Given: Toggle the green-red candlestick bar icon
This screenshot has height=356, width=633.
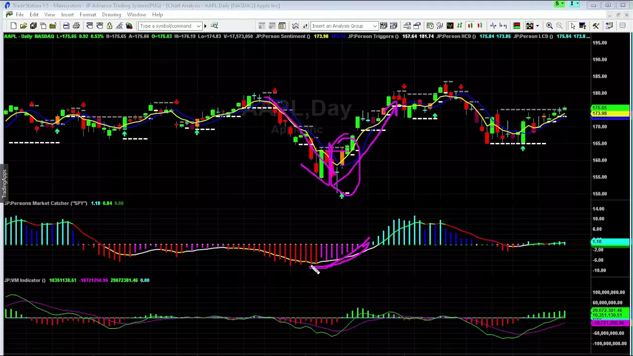Looking at the screenshot, I should (470, 26).
